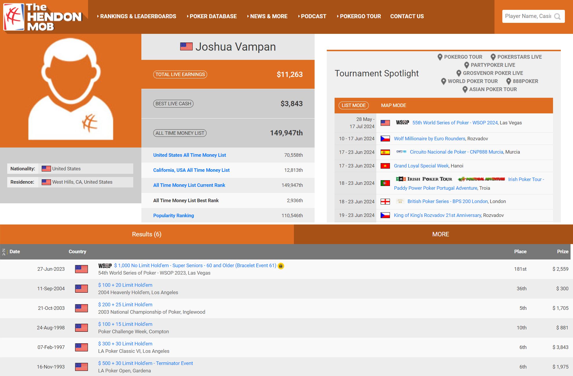The height and width of the screenshot is (376, 573).
Task: Open the Popularity Ranking link
Action: tap(174, 215)
